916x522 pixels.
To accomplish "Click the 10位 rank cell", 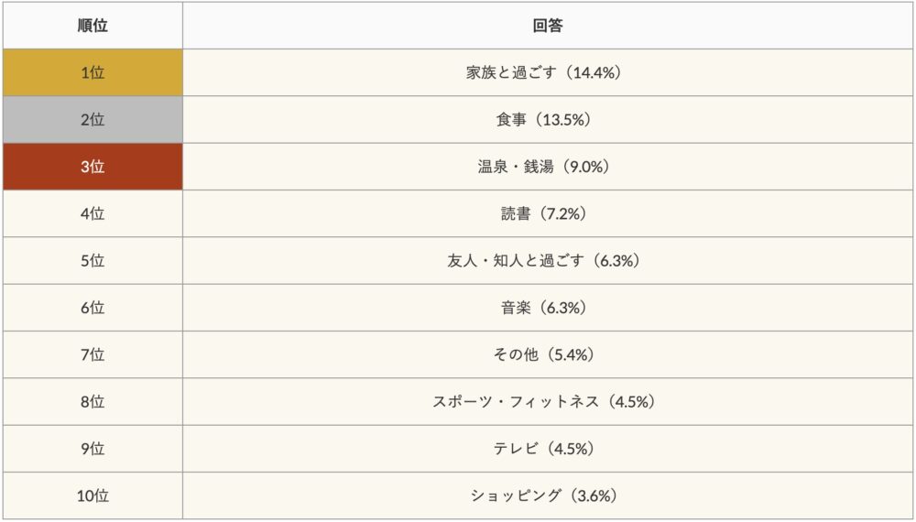I will (x=93, y=495).
